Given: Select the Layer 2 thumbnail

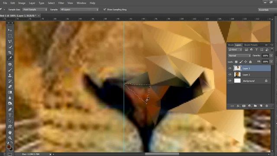Looking at the screenshot, I should (x=237, y=75).
